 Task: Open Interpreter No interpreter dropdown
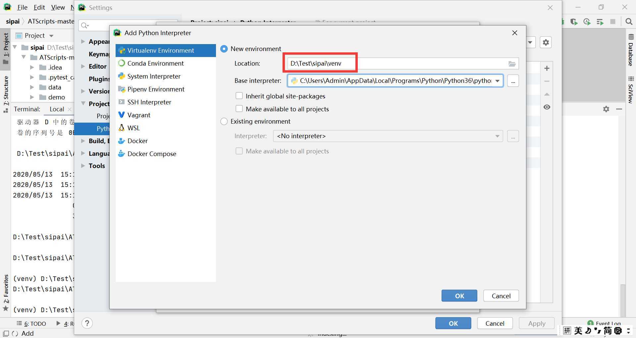[x=497, y=136]
